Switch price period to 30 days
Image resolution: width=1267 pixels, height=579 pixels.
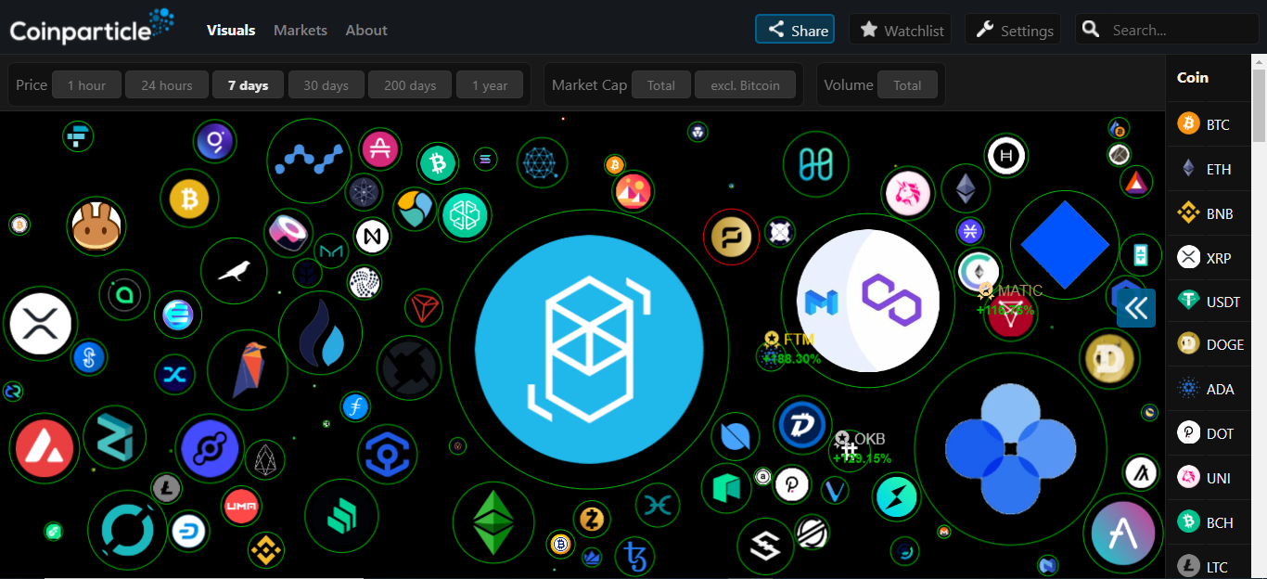pyautogui.click(x=326, y=85)
